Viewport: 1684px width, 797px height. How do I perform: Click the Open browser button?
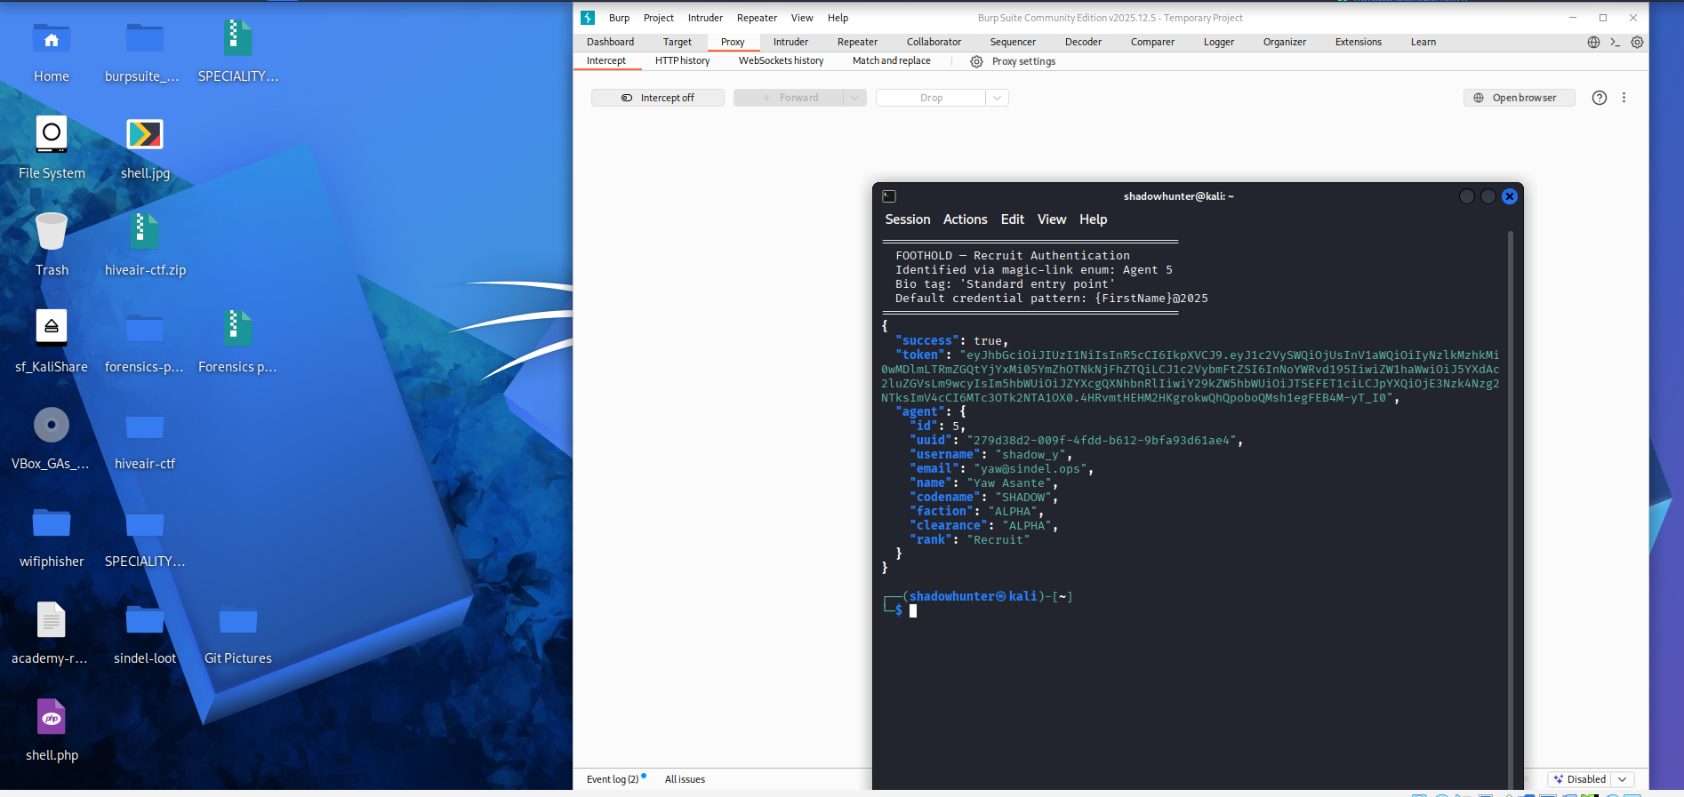click(x=1520, y=98)
